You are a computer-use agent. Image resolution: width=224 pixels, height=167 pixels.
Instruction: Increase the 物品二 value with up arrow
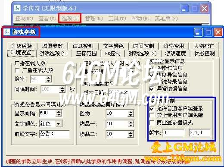(x=131, y=132)
